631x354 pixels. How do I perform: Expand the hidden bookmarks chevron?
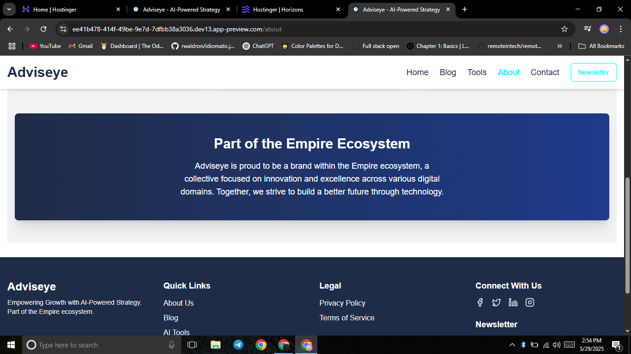[x=560, y=46]
